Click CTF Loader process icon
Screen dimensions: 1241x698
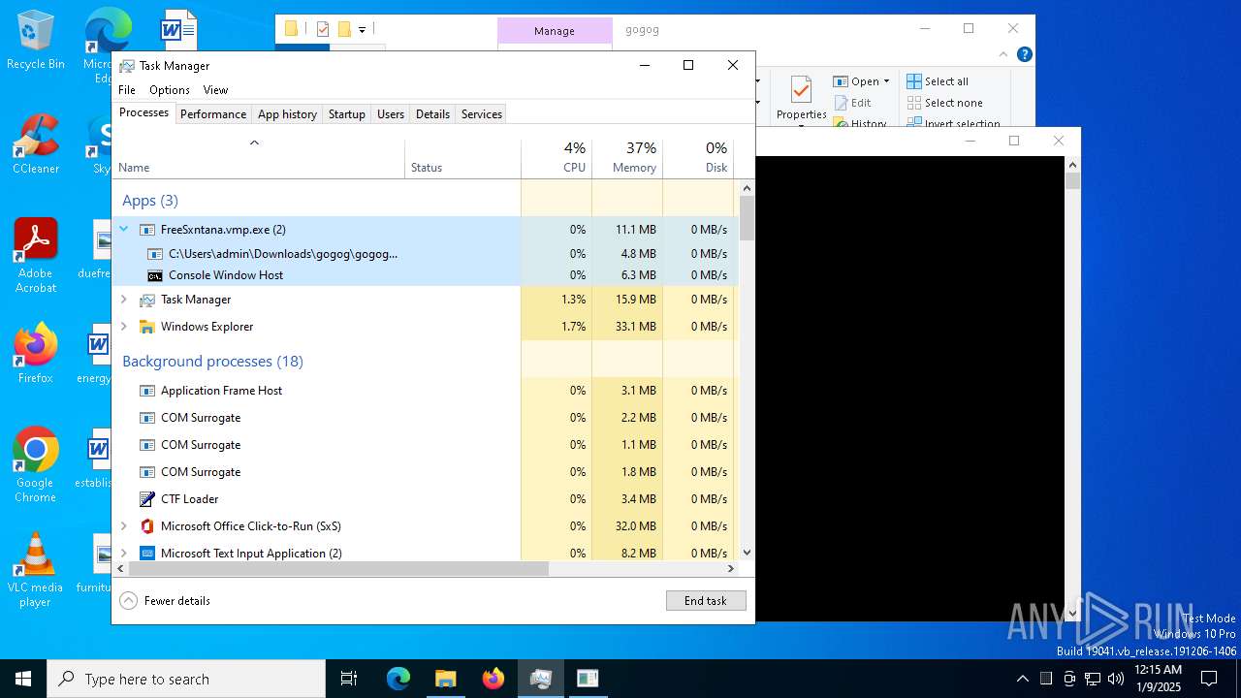pos(147,499)
